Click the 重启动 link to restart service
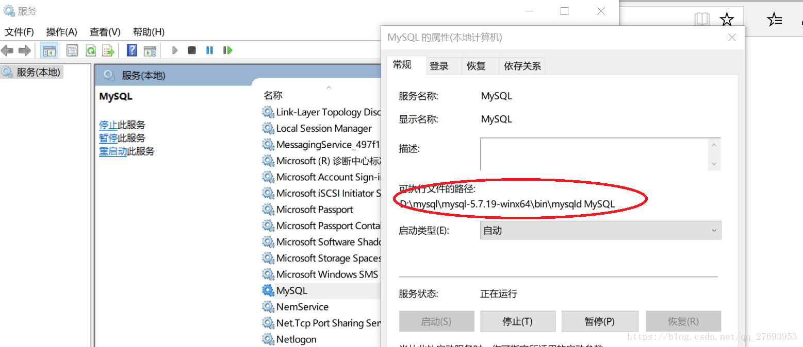The width and height of the screenshot is (803, 347). 113,151
